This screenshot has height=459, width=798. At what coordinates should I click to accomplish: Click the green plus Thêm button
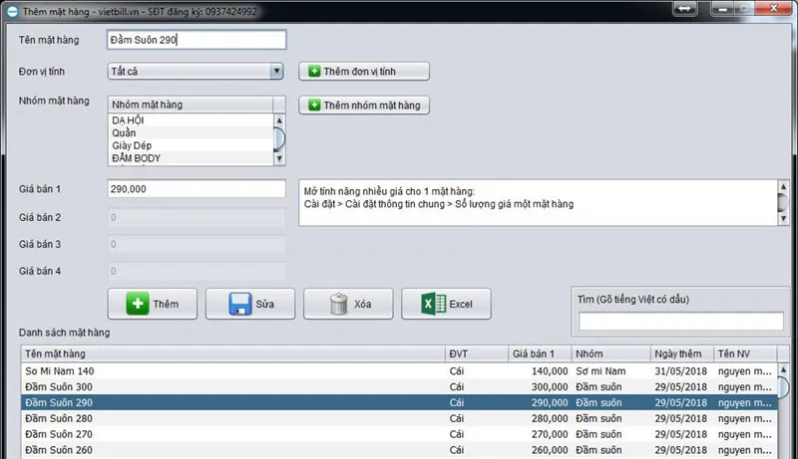pos(152,304)
